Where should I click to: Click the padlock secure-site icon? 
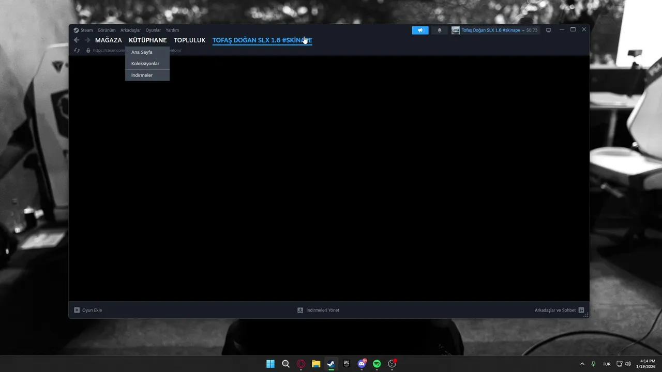[88, 50]
